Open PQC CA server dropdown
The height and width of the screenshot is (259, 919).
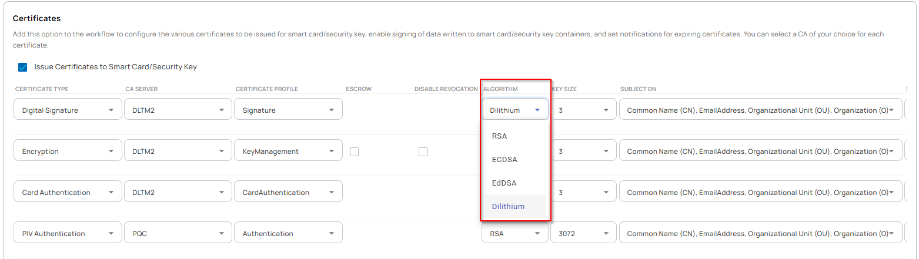(x=177, y=233)
